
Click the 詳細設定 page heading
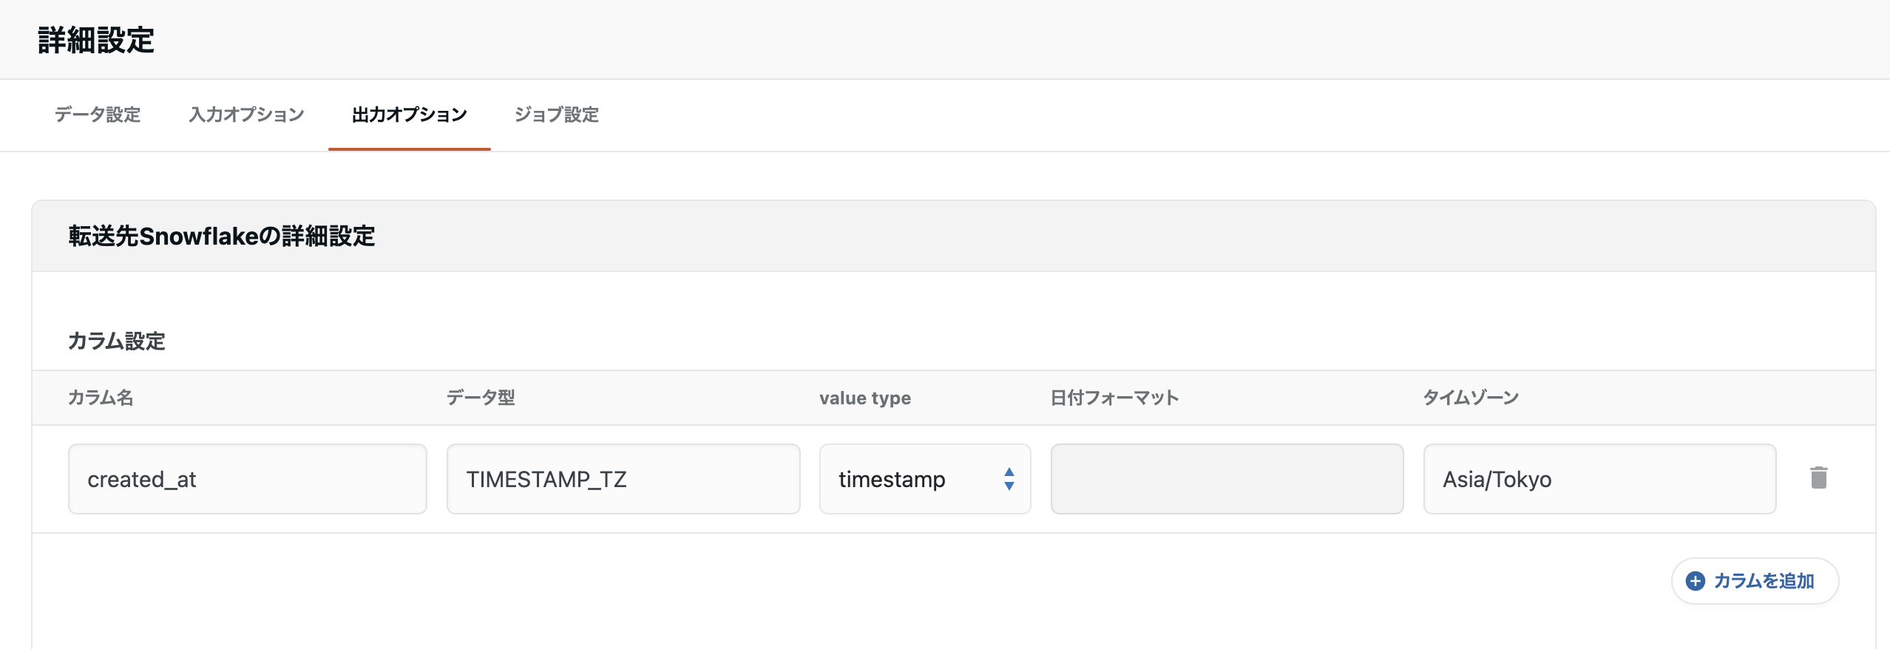coord(96,40)
